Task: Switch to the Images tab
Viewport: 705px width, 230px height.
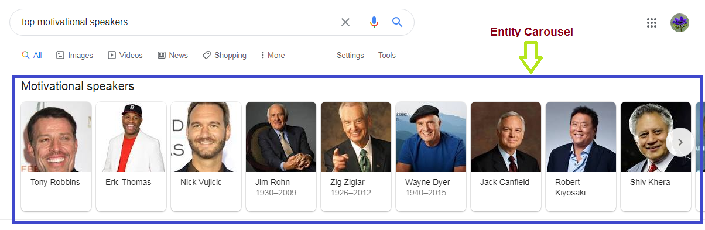Action: tap(74, 55)
